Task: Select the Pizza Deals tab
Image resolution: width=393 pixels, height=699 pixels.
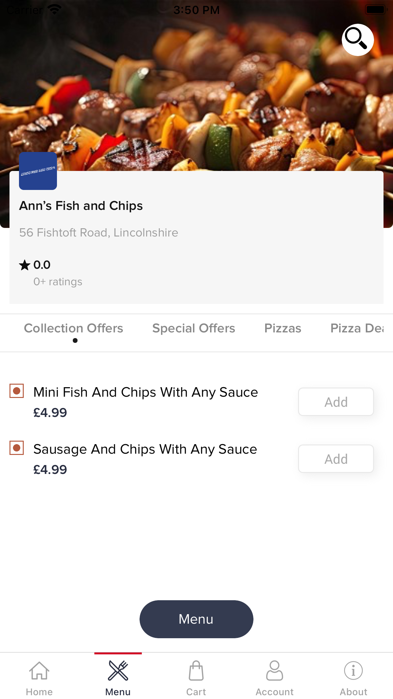Action: (x=357, y=328)
